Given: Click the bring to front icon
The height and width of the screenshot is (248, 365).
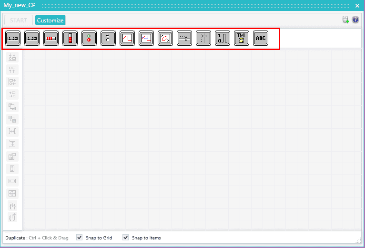Looking at the screenshot, I should (x=12, y=107).
